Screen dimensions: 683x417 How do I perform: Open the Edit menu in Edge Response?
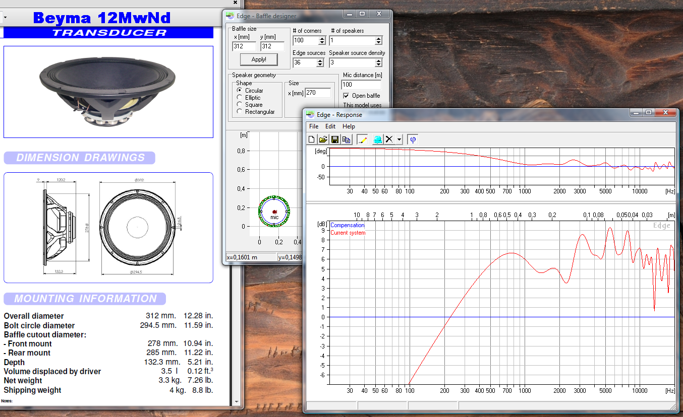click(x=330, y=126)
